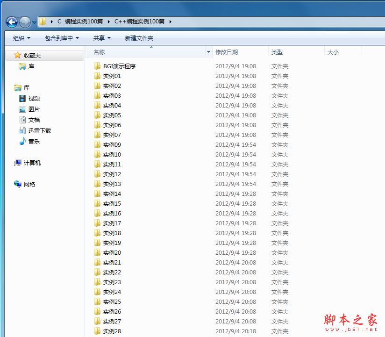Select 计算机 in navigation pane
385x337 pixels.
tap(27, 163)
